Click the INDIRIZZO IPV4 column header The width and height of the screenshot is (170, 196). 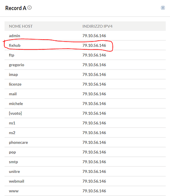coord(98,26)
